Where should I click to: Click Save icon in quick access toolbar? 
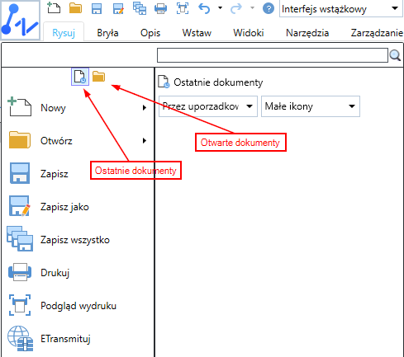(x=97, y=8)
